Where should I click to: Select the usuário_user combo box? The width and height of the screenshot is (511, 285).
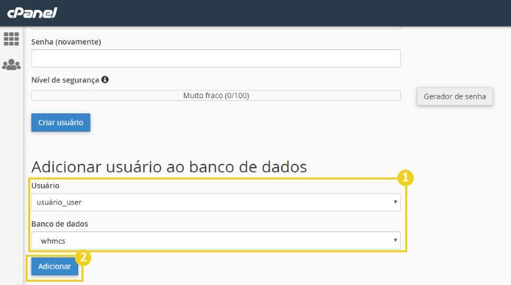pyautogui.click(x=215, y=202)
